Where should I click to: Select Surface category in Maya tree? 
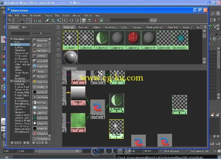[x=19, y=48]
